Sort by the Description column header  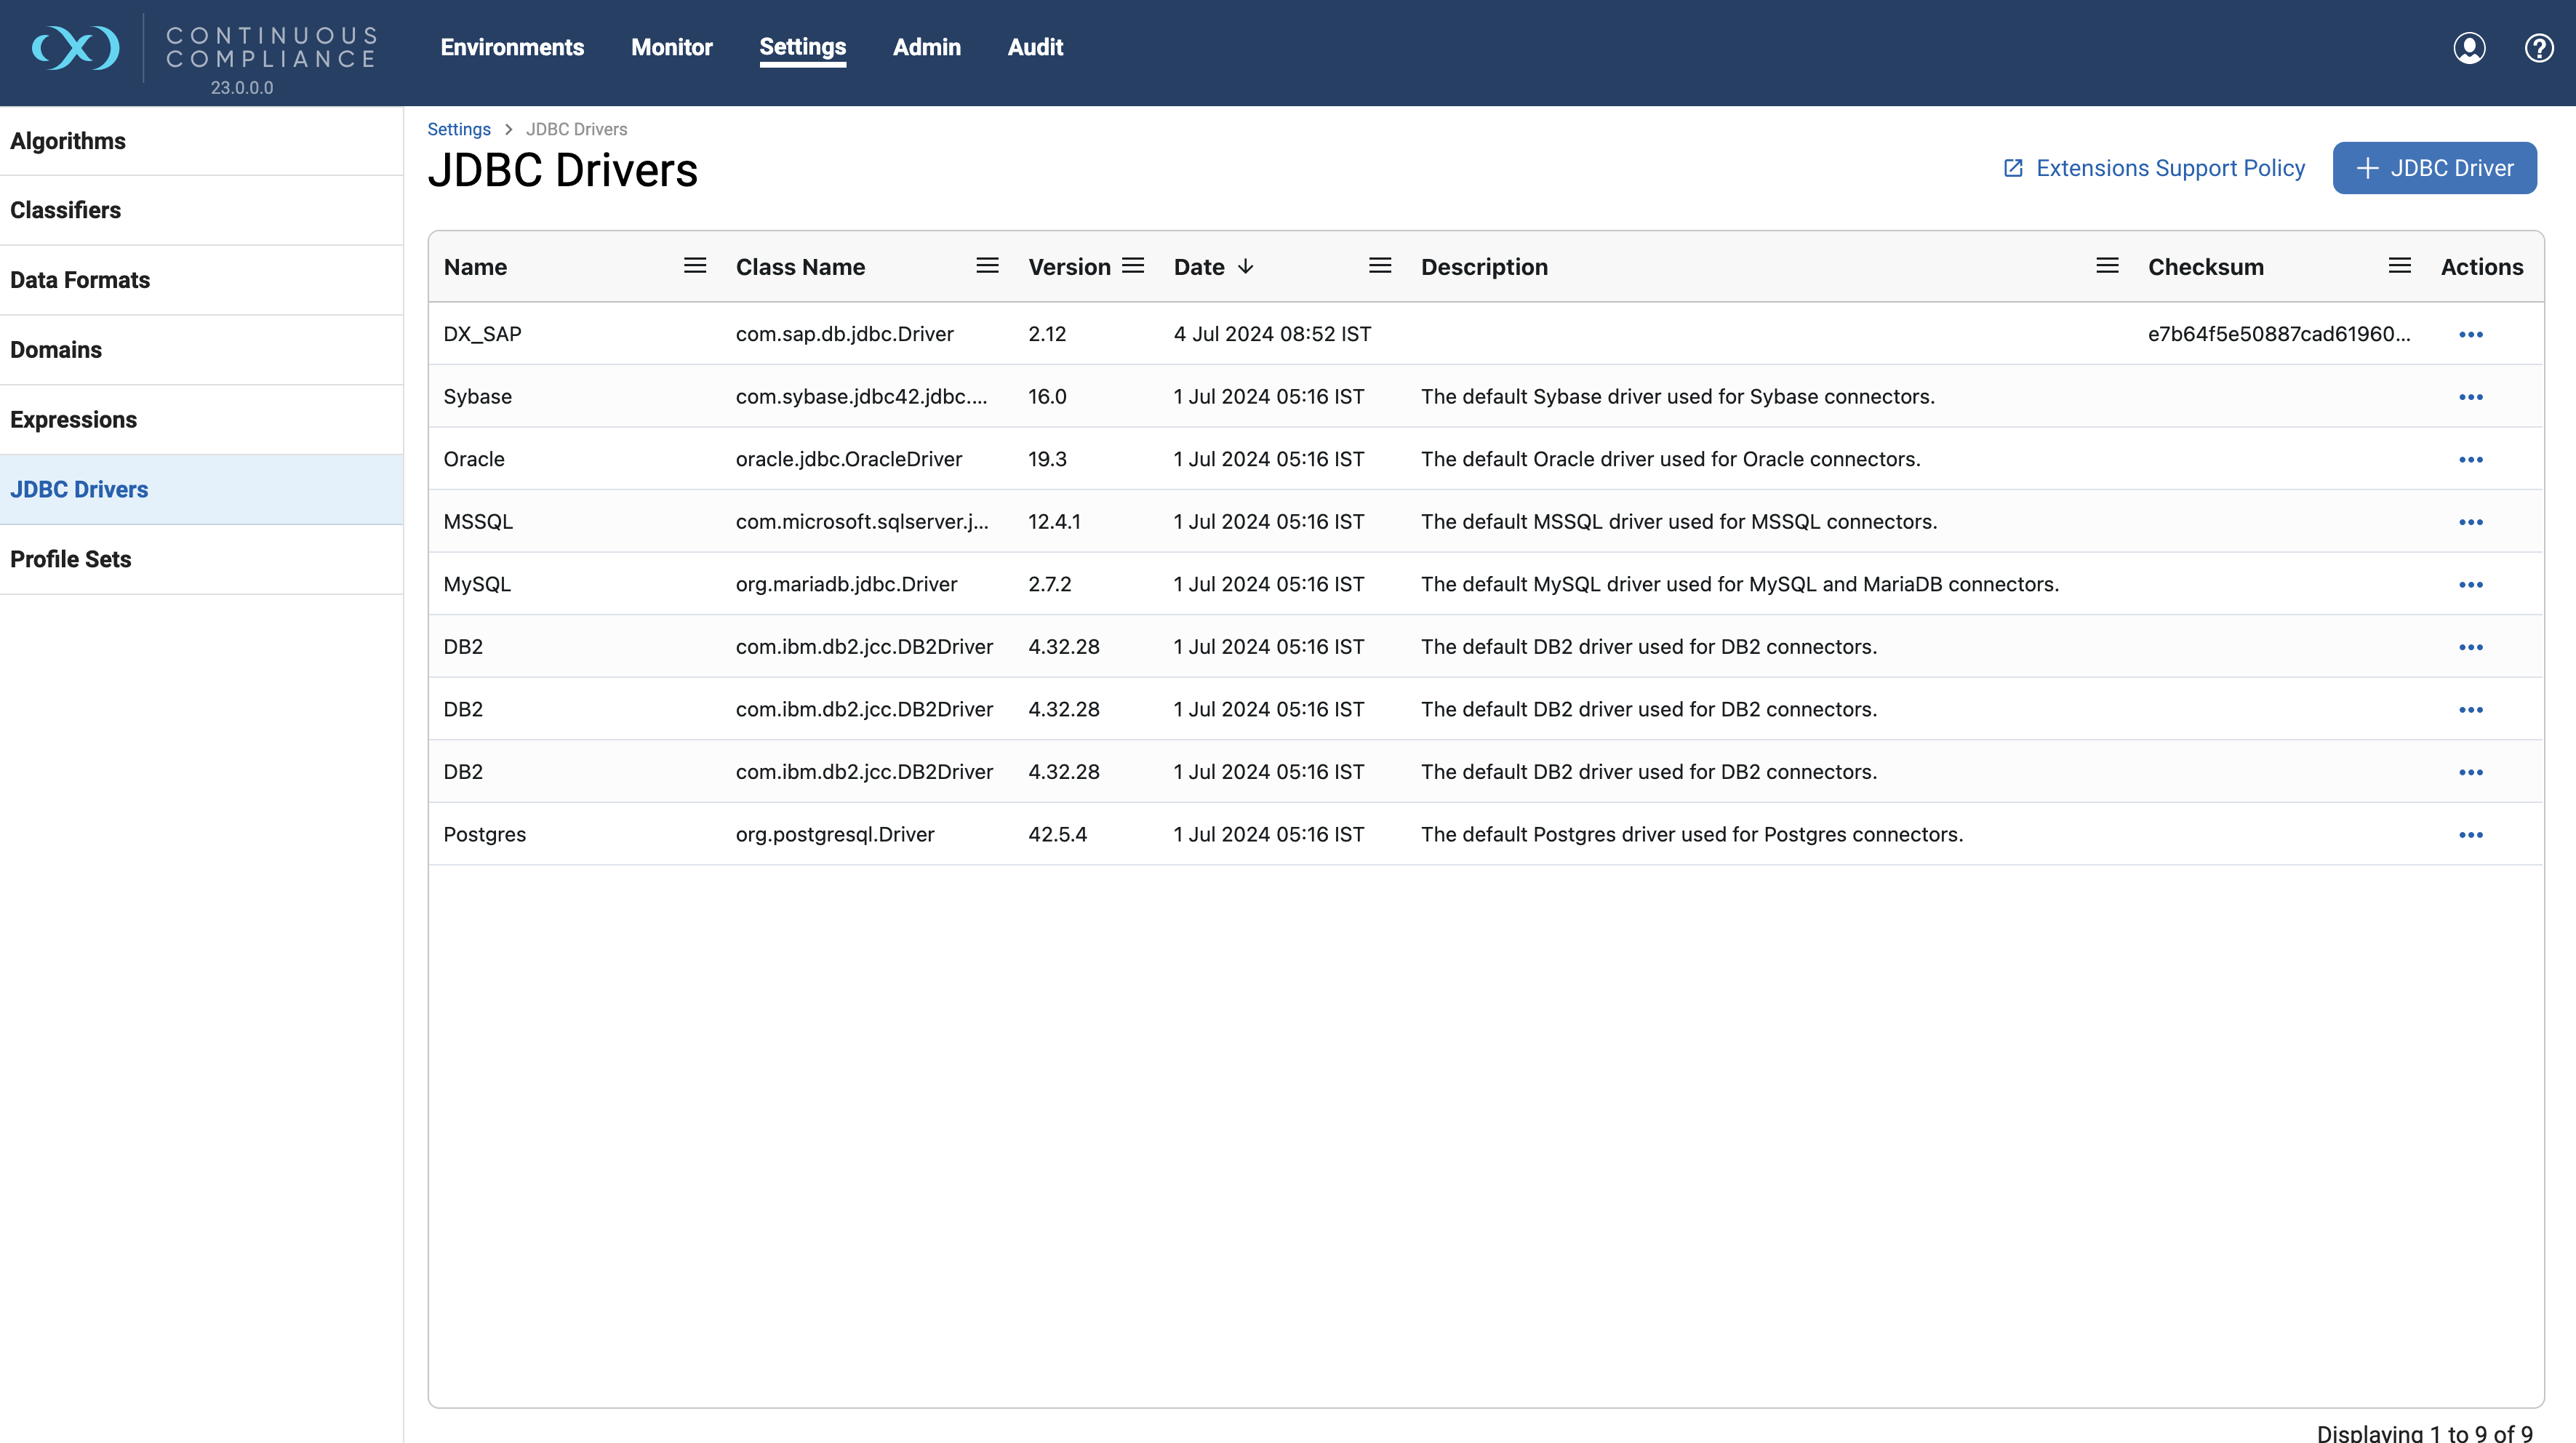[x=1484, y=267]
